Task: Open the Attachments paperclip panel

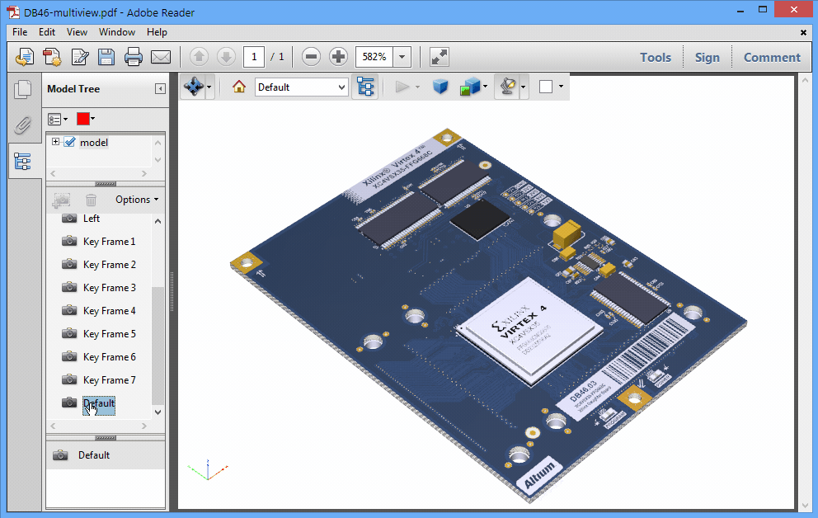Action: coord(23,125)
